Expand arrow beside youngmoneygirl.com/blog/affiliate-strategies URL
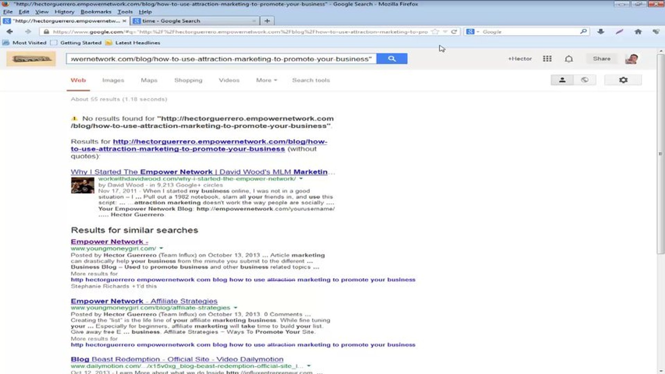The height and width of the screenshot is (374, 665). coord(236,308)
